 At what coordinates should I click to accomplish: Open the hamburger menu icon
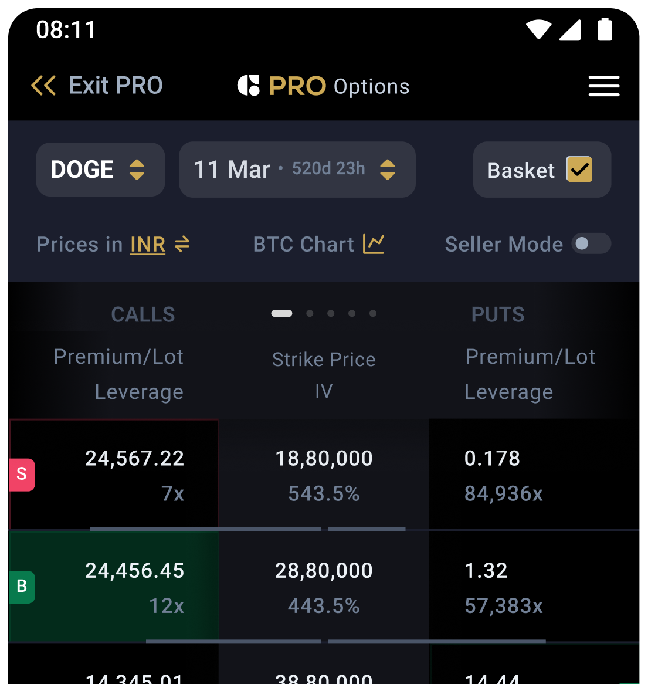point(603,86)
